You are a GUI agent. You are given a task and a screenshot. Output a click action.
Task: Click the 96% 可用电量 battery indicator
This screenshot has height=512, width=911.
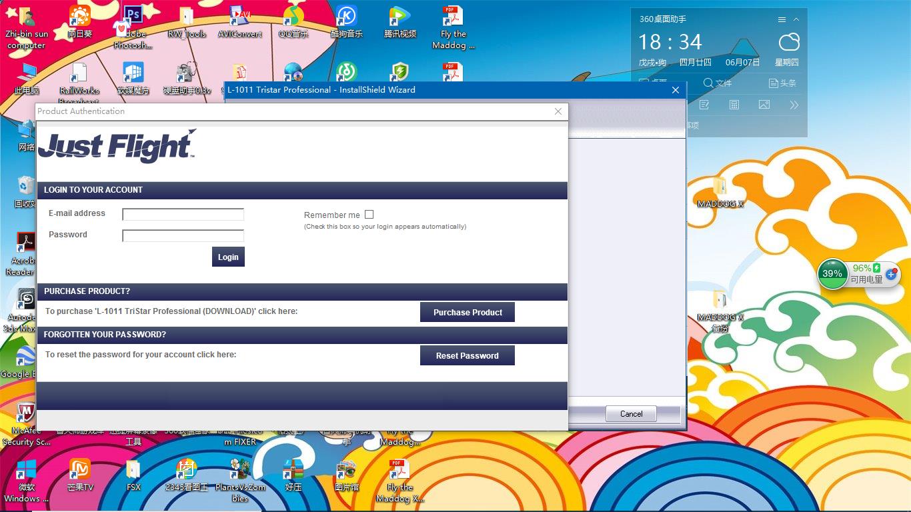tap(866, 274)
